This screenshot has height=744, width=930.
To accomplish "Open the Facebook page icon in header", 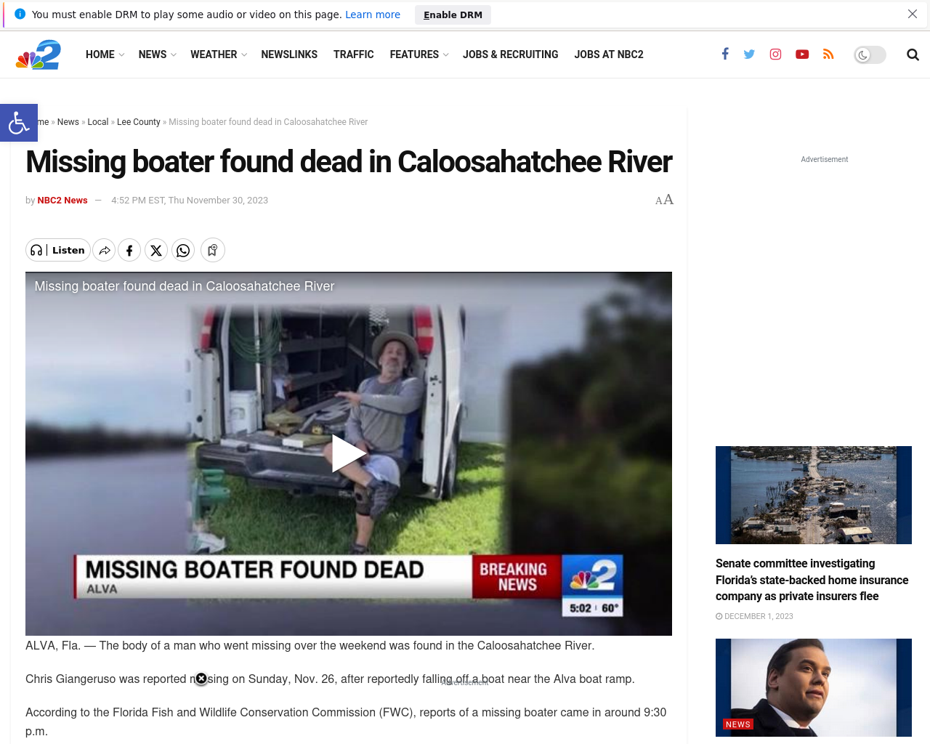I will pyautogui.click(x=725, y=54).
